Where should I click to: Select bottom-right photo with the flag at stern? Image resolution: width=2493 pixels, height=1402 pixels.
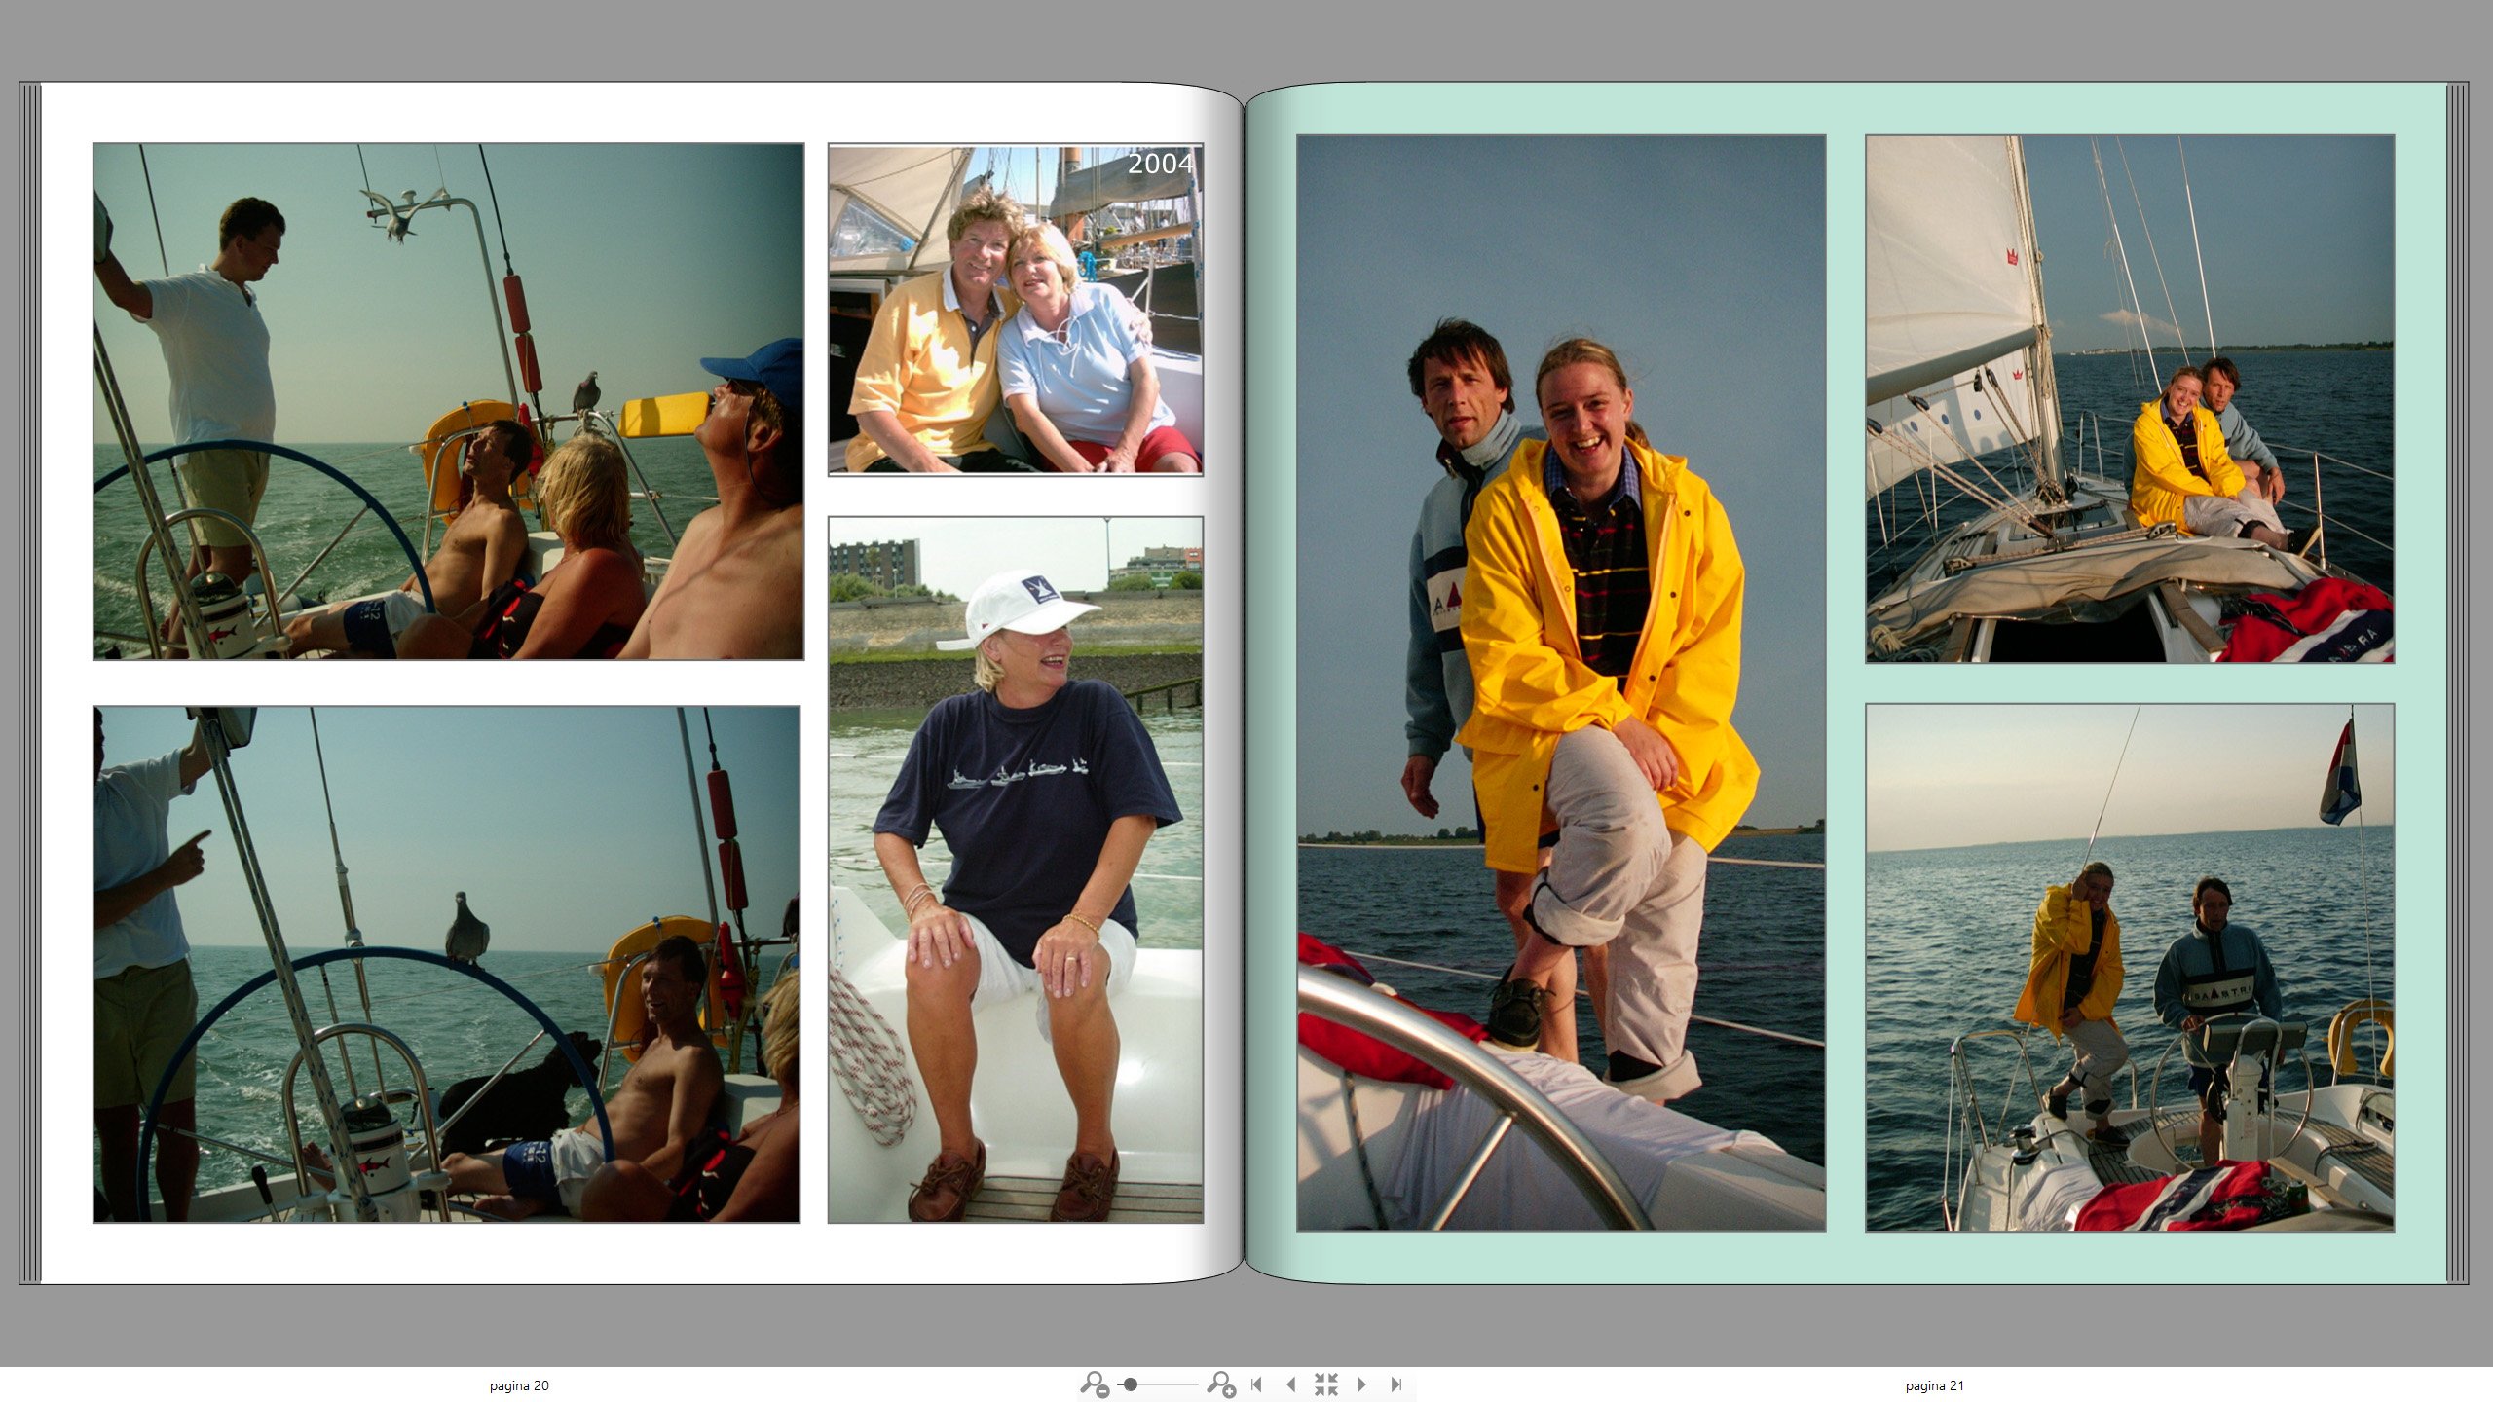[2129, 967]
